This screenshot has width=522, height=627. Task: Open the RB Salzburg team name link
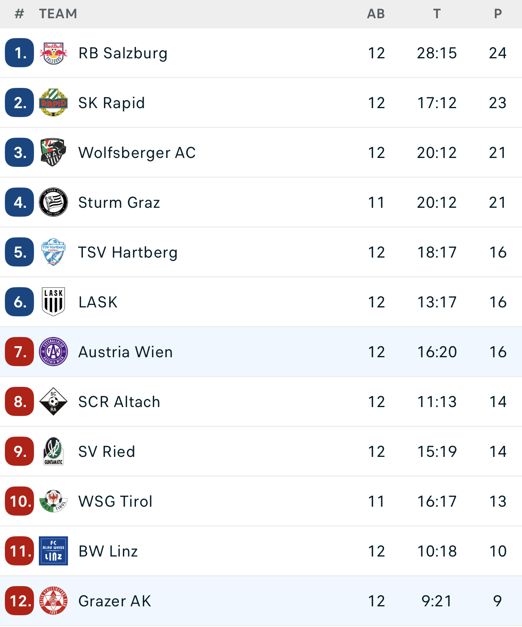click(123, 53)
